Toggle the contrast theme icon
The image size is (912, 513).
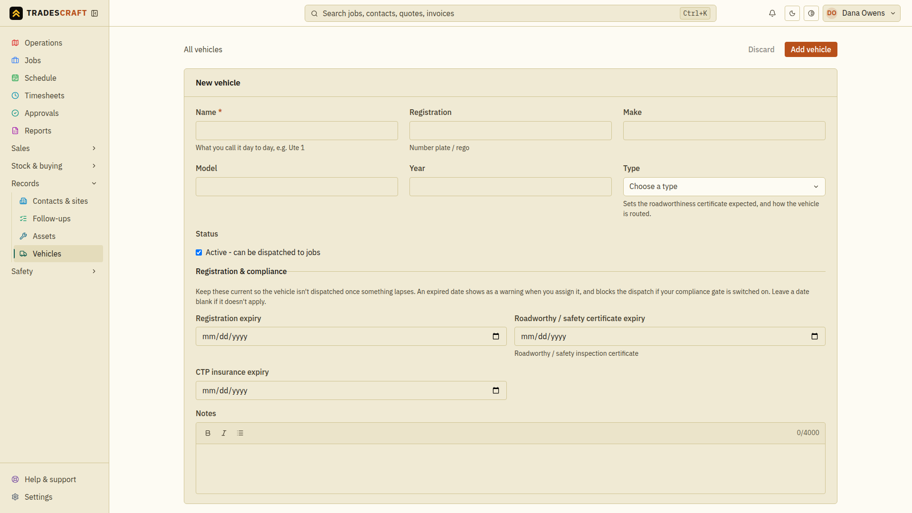pyautogui.click(x=811, y=13)
